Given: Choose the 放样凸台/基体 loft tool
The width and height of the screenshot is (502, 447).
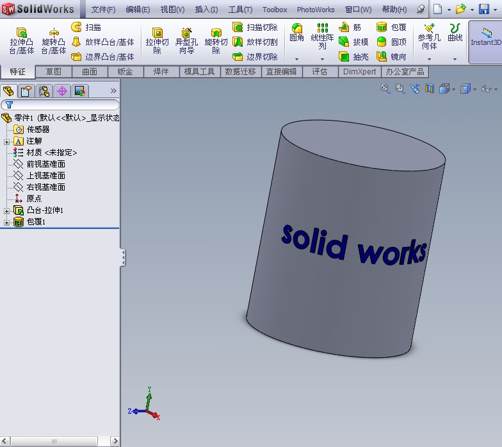Looking at the screenshot, I should coord(102,42).
